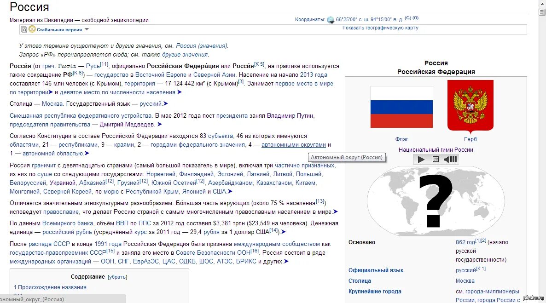The width and height of the screenshot is (546, 303).
Task: Open the международным сообществом link
Action: point(277,244)
